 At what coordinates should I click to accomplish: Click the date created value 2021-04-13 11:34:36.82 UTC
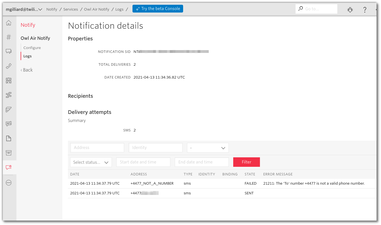[159, 77]
